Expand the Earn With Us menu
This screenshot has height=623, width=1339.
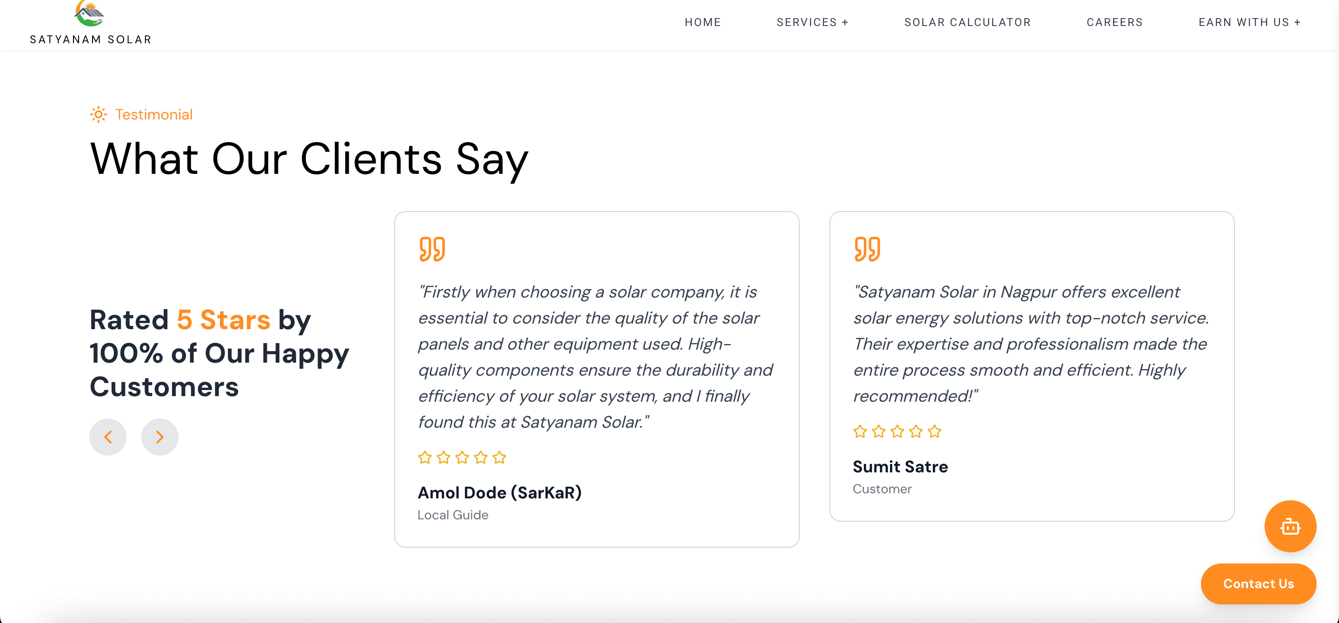point(1250,22)
